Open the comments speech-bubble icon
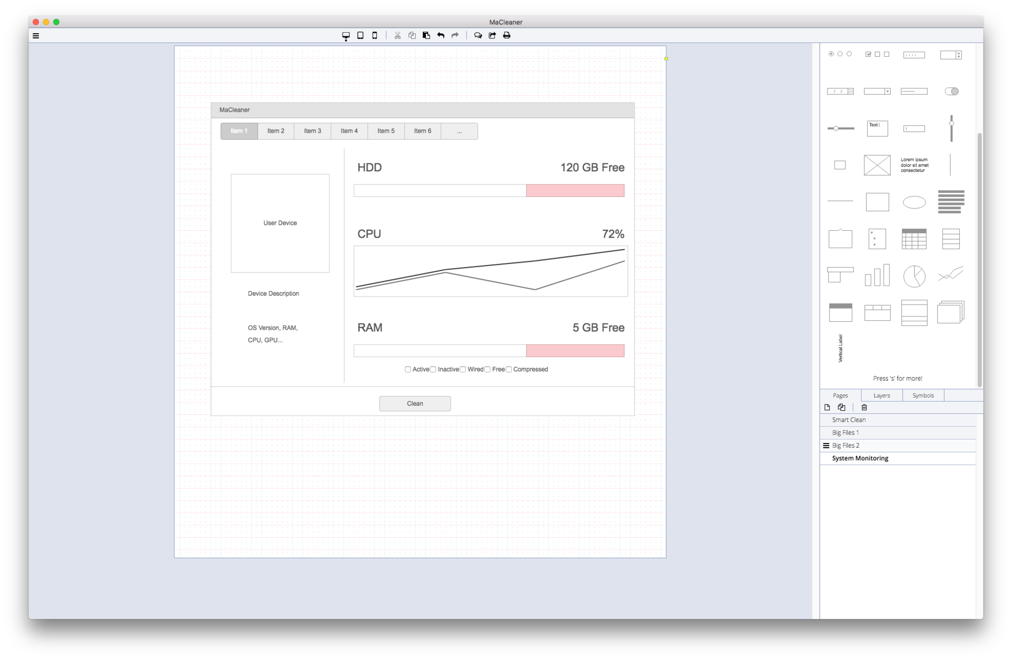The width and height of the screenshot is (1012, 660). 478,35
